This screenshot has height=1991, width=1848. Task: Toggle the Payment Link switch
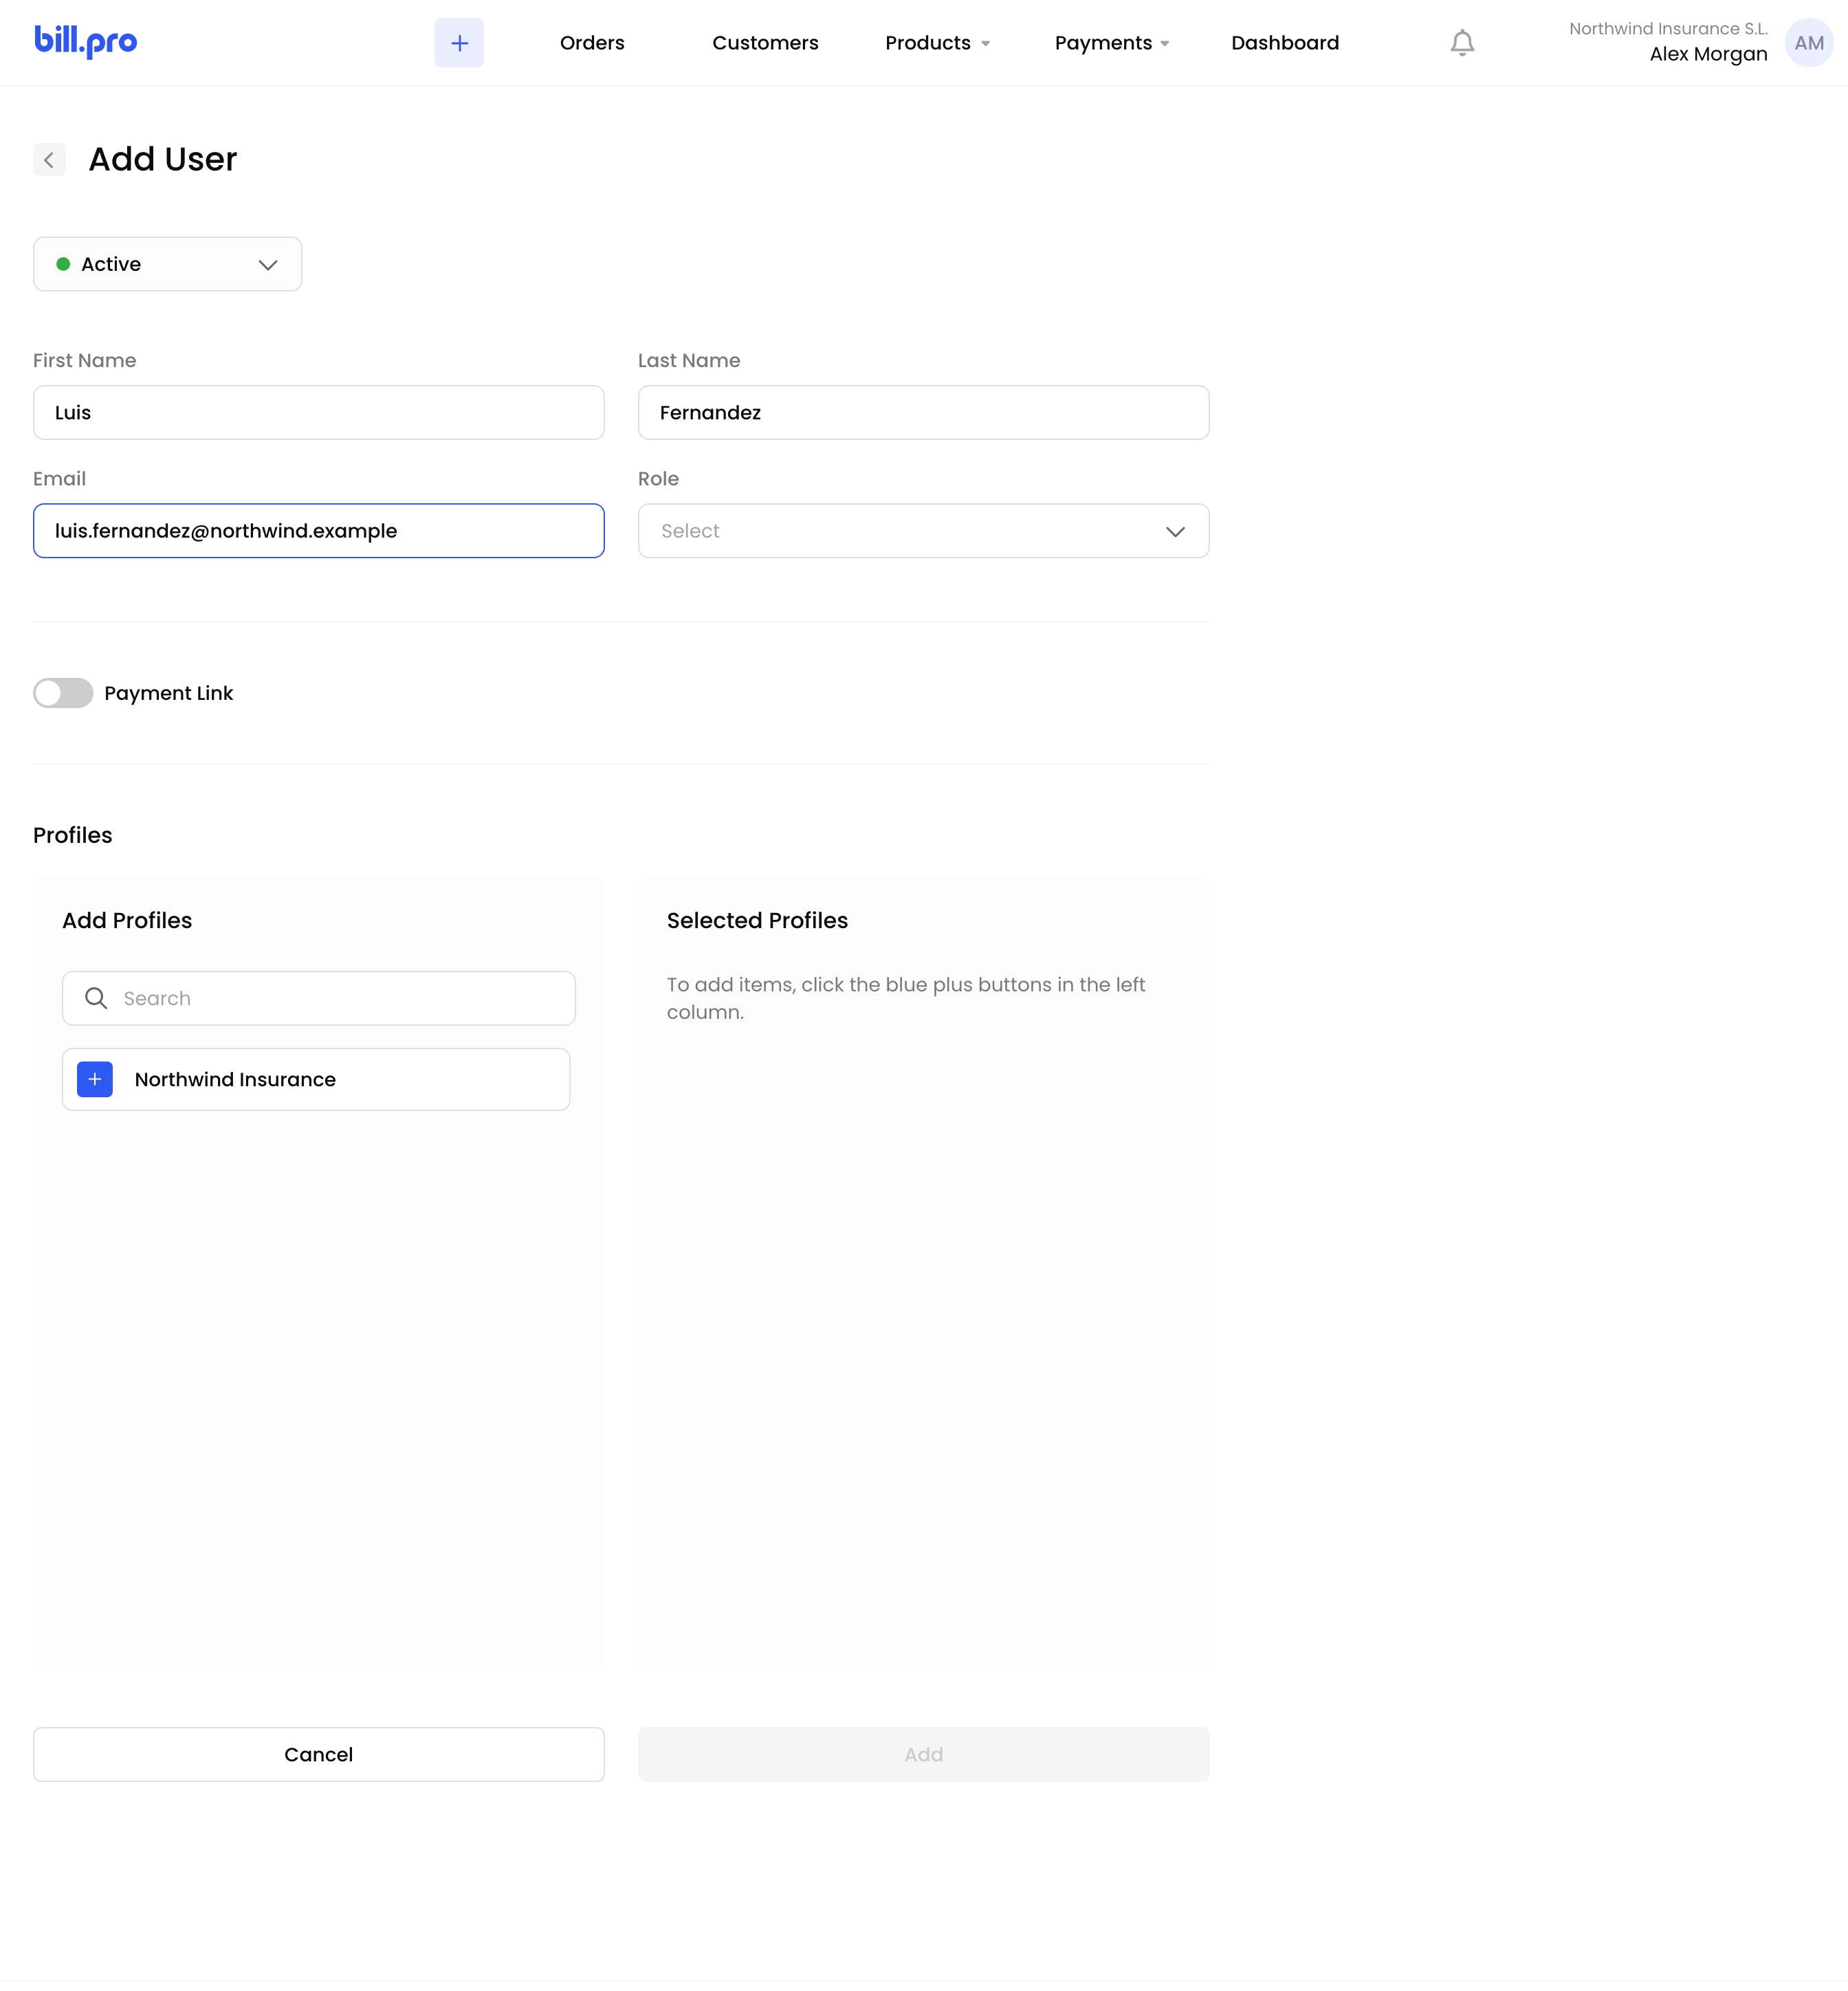point(63,693)
